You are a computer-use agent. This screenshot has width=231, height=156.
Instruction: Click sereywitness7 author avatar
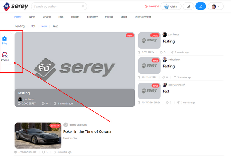(x=165, y=85)
